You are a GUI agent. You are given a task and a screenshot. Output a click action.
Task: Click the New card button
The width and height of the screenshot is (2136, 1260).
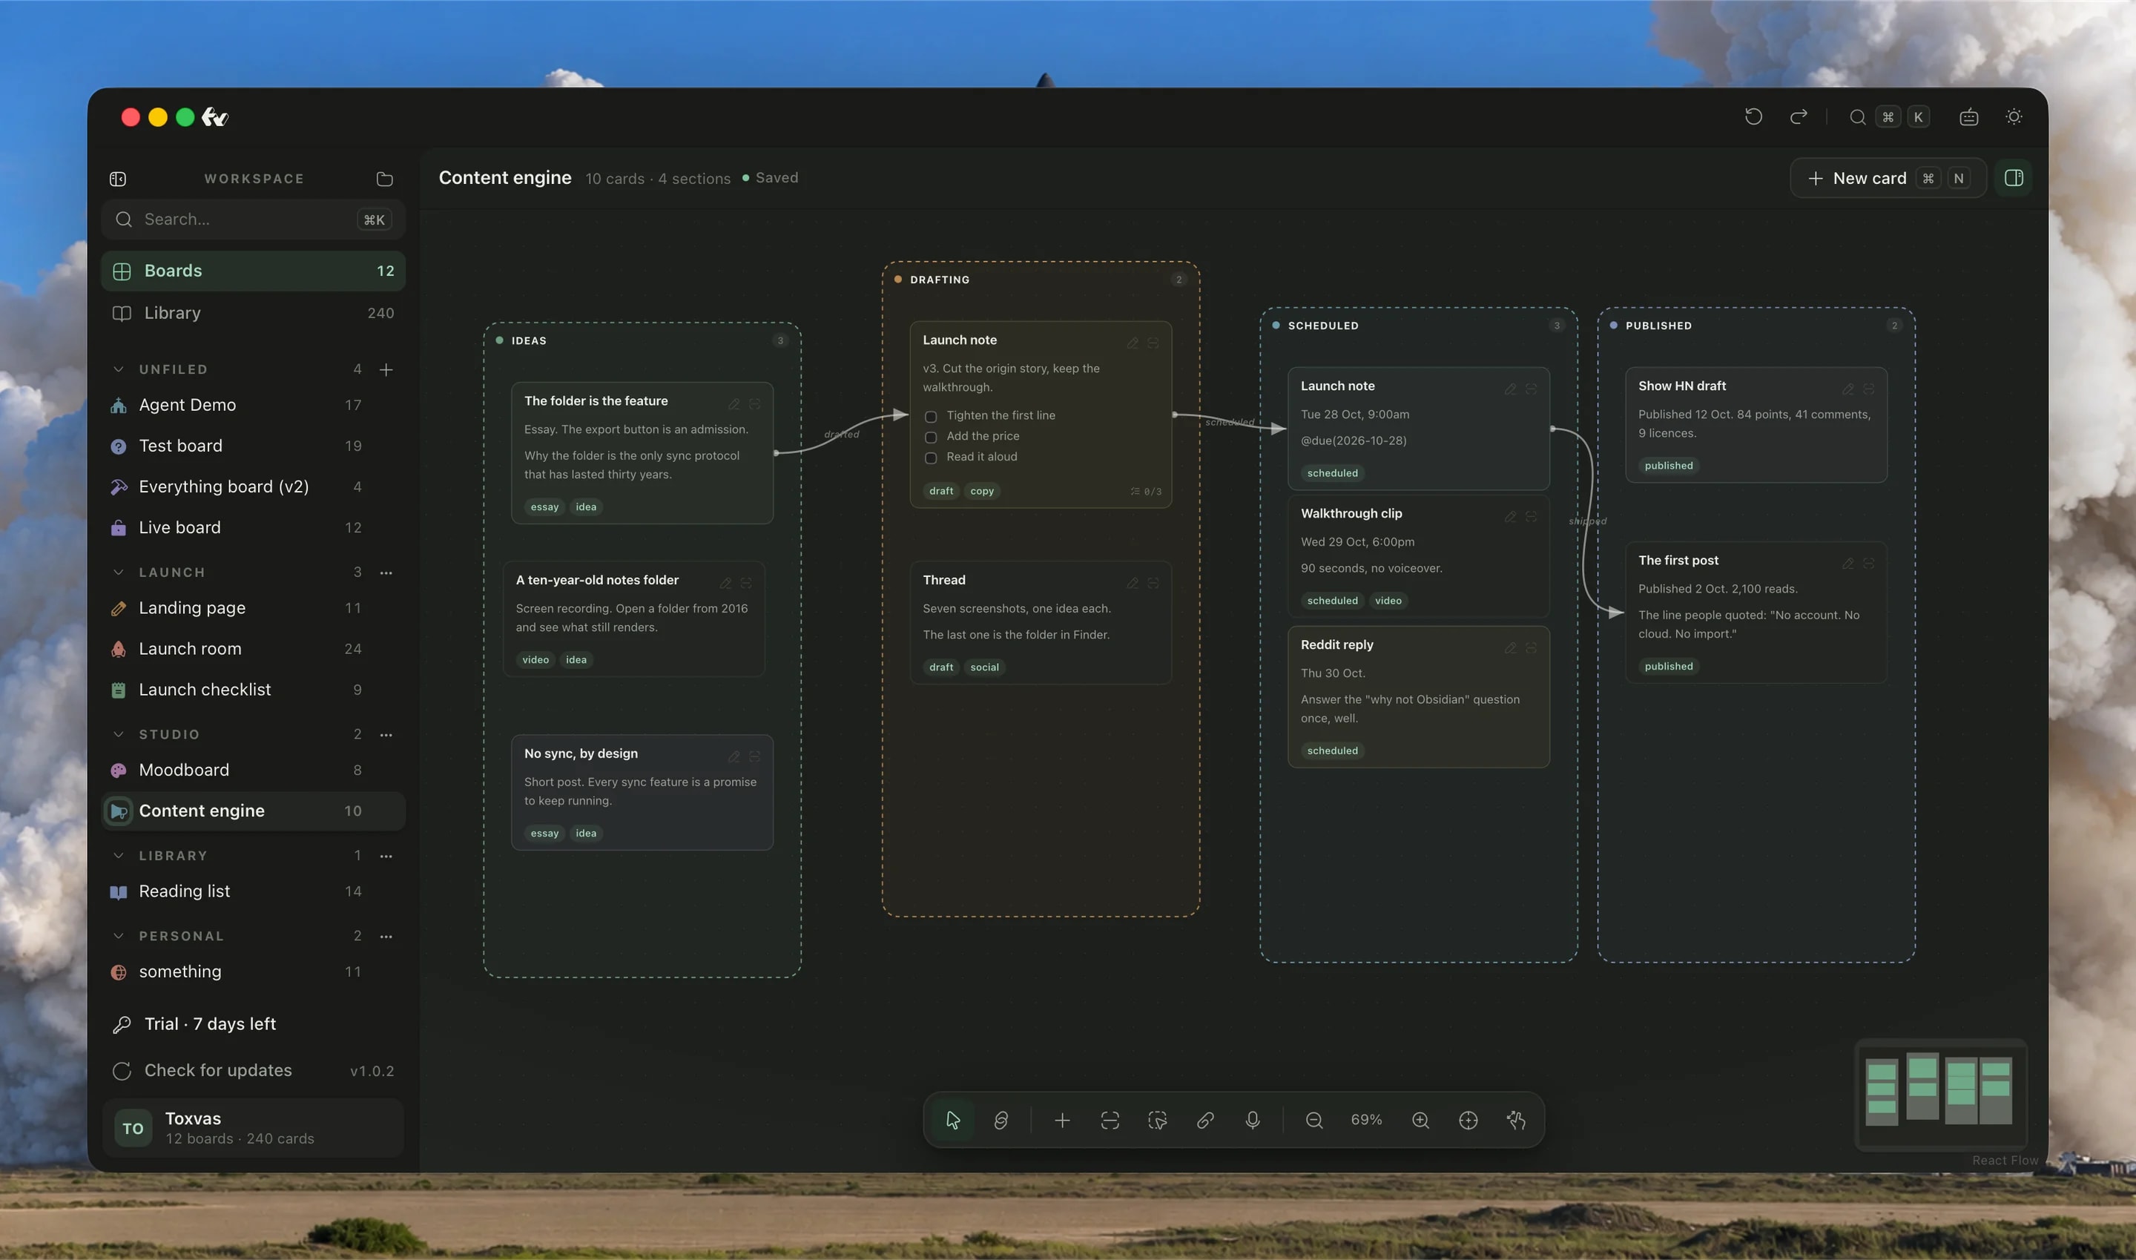tap(1888, 177)
